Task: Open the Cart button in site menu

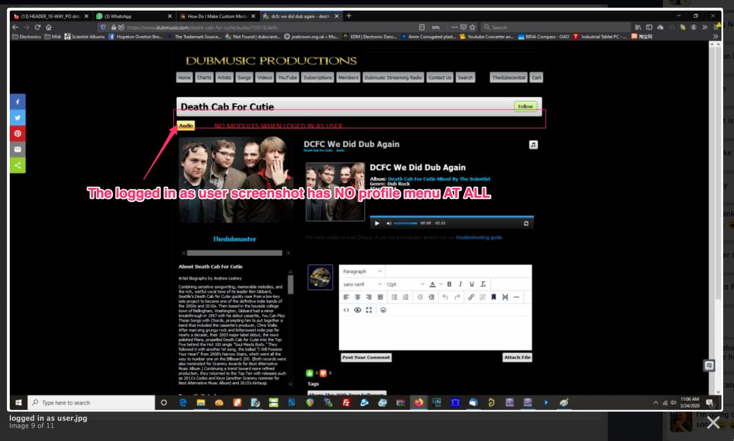Action: pos(537,78)
